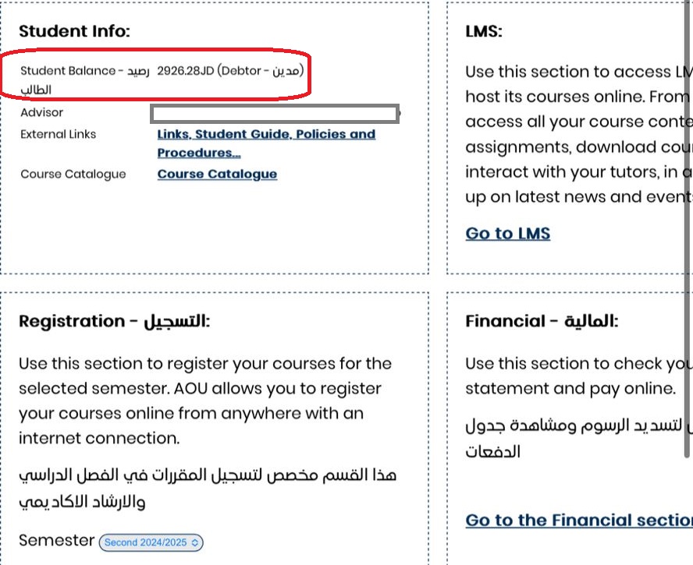Click the blank Advisor name box

pyautogui.click(x=275, y=113)
